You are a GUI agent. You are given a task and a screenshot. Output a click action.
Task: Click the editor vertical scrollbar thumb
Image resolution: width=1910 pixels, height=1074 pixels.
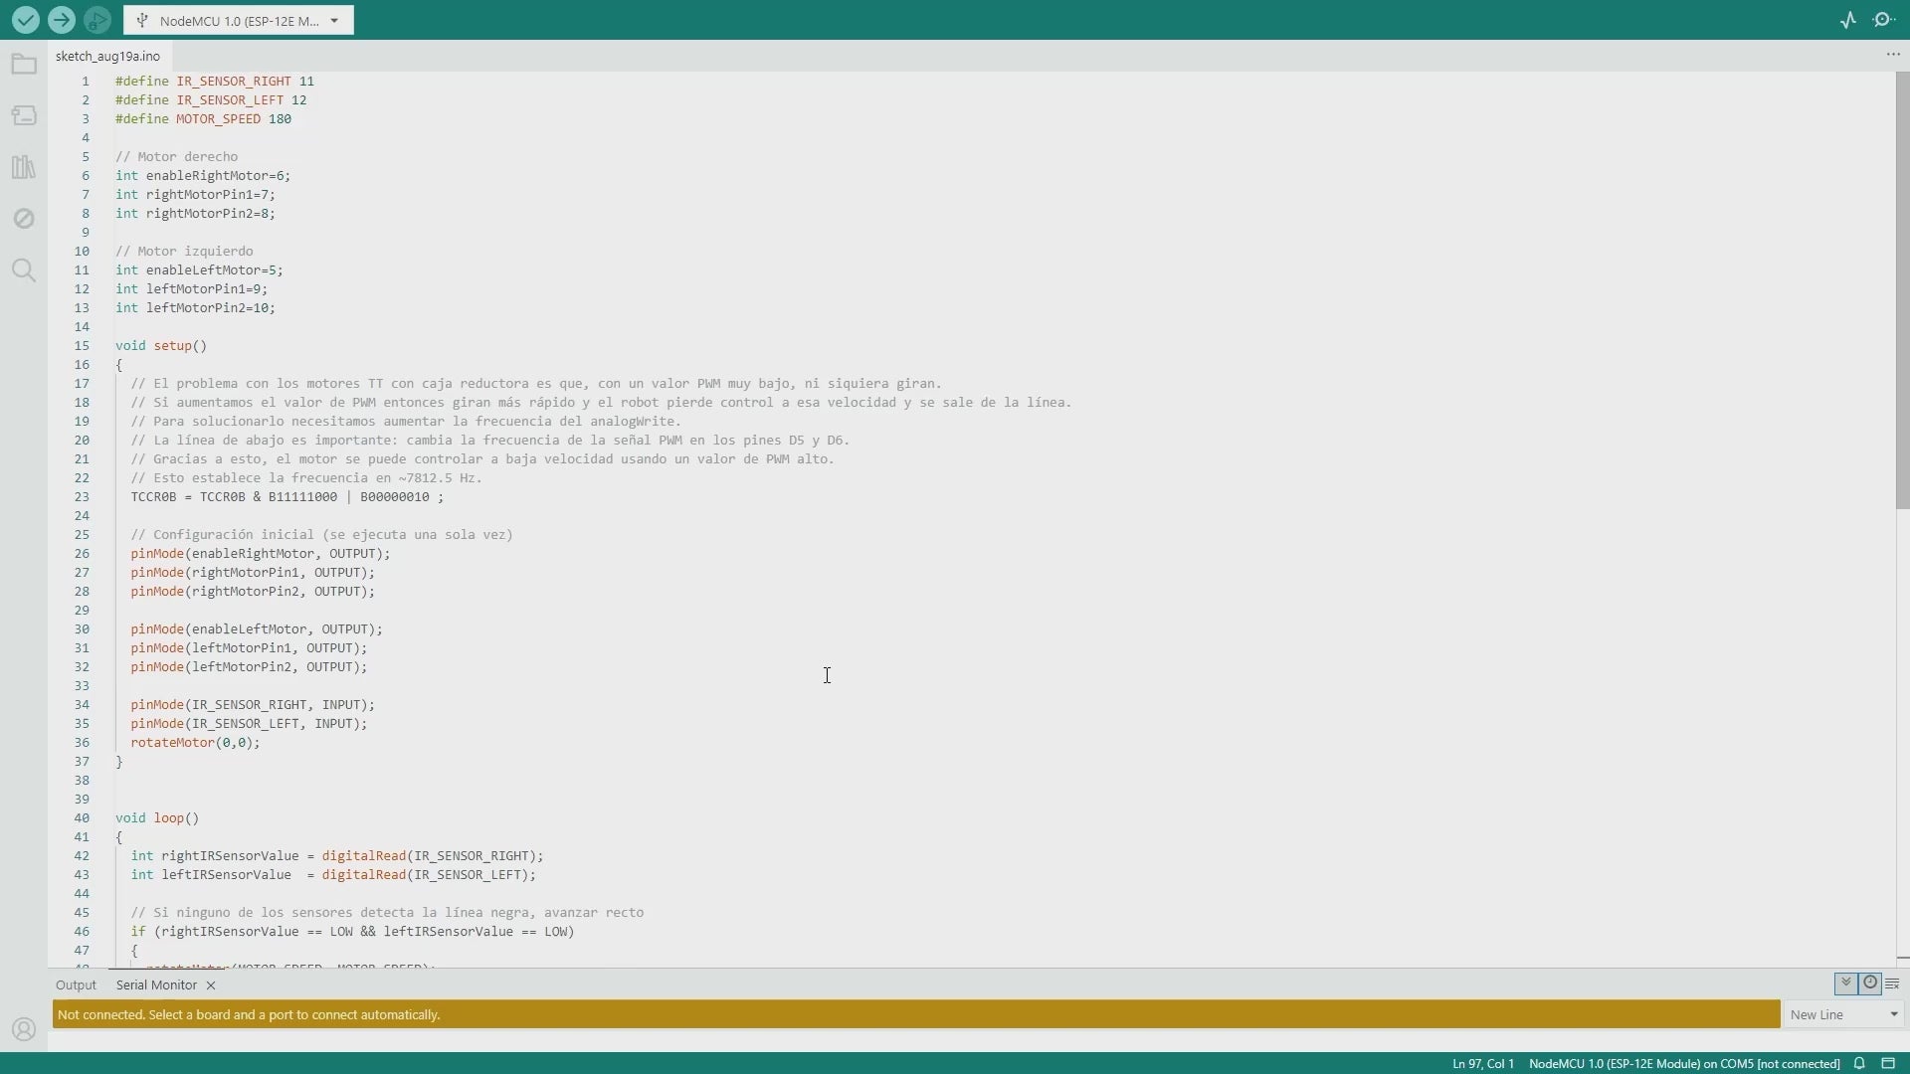[x=1902, y=291]
